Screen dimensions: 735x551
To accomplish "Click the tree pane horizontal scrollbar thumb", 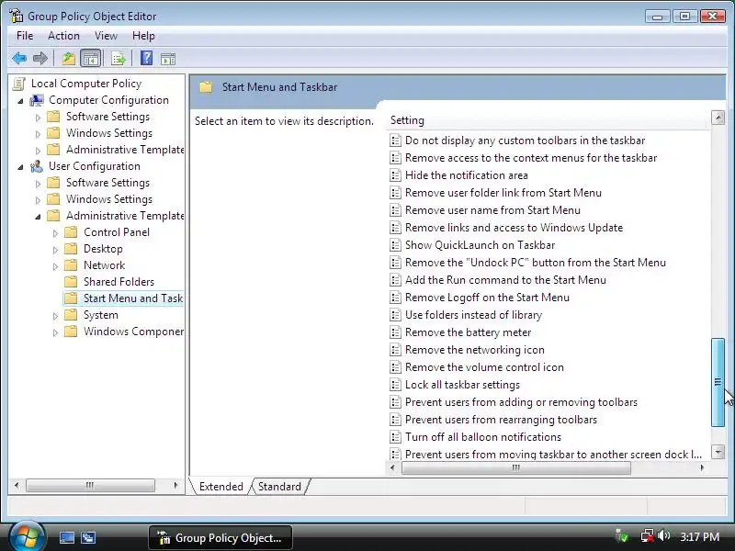I will [x=90, y=485].
